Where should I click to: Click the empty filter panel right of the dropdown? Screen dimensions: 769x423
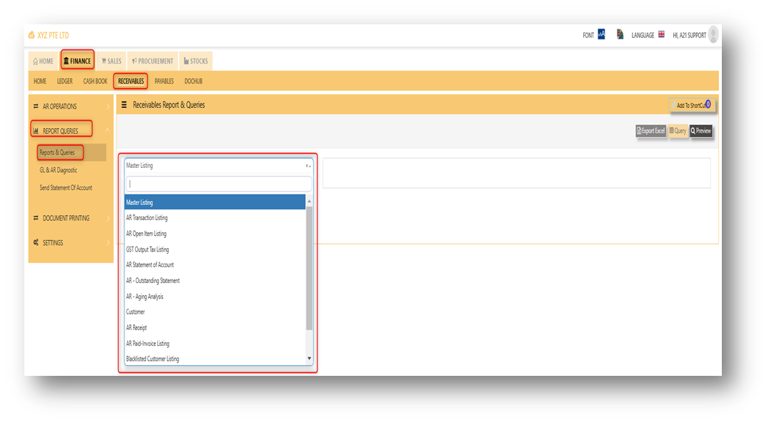[x=517, y=173]
